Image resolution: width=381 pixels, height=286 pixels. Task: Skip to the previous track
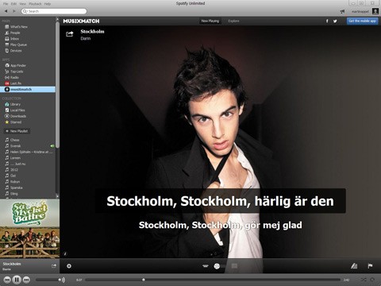[x=7, y=280]
